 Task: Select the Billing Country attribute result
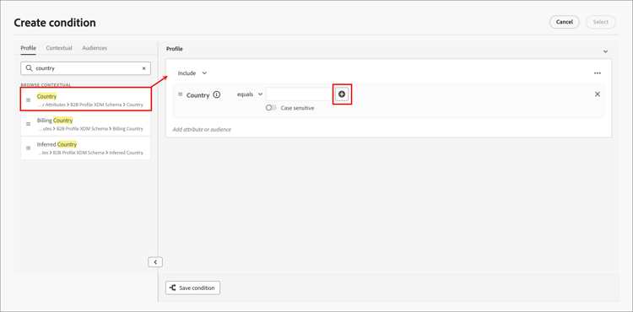click(85, 124)
